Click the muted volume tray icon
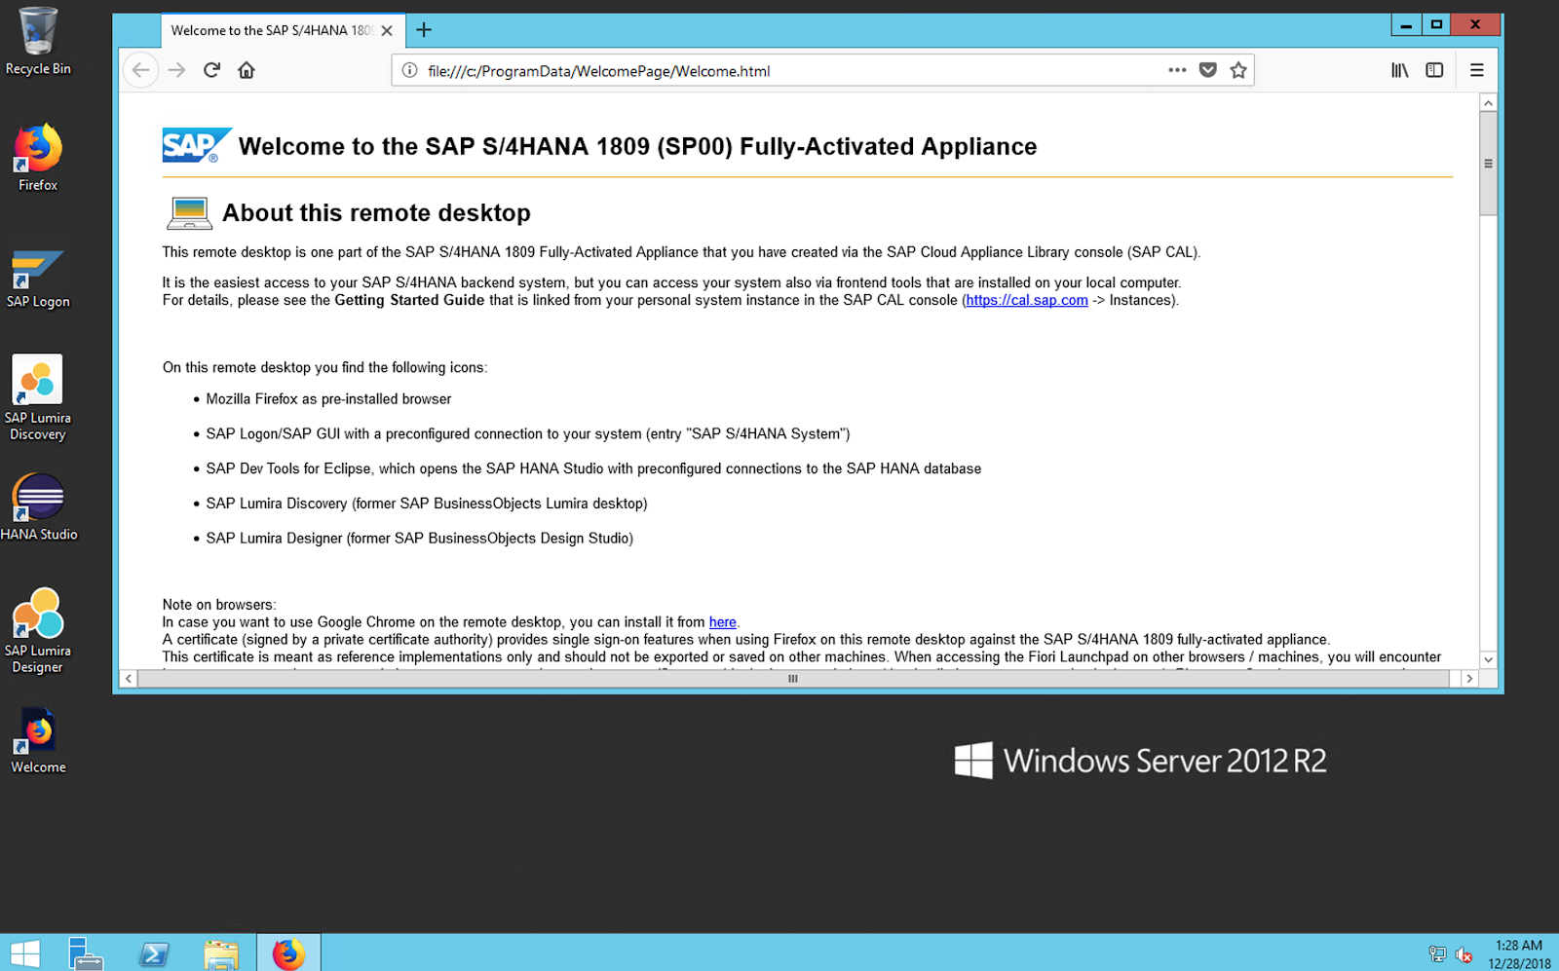 point(1464,954)
